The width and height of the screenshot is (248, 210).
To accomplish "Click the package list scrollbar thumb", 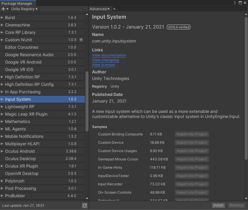I will 87,102.
